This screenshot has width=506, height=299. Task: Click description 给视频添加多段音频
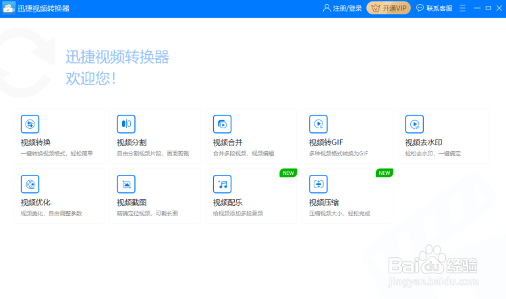click(x=238, y=213)
